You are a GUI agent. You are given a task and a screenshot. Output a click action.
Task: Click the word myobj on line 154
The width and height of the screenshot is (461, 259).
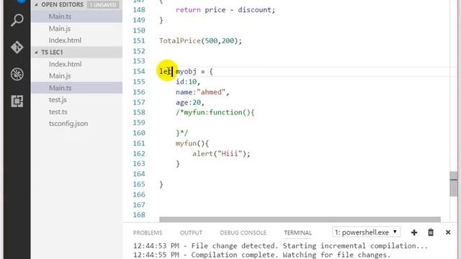(x=186, y=71)
